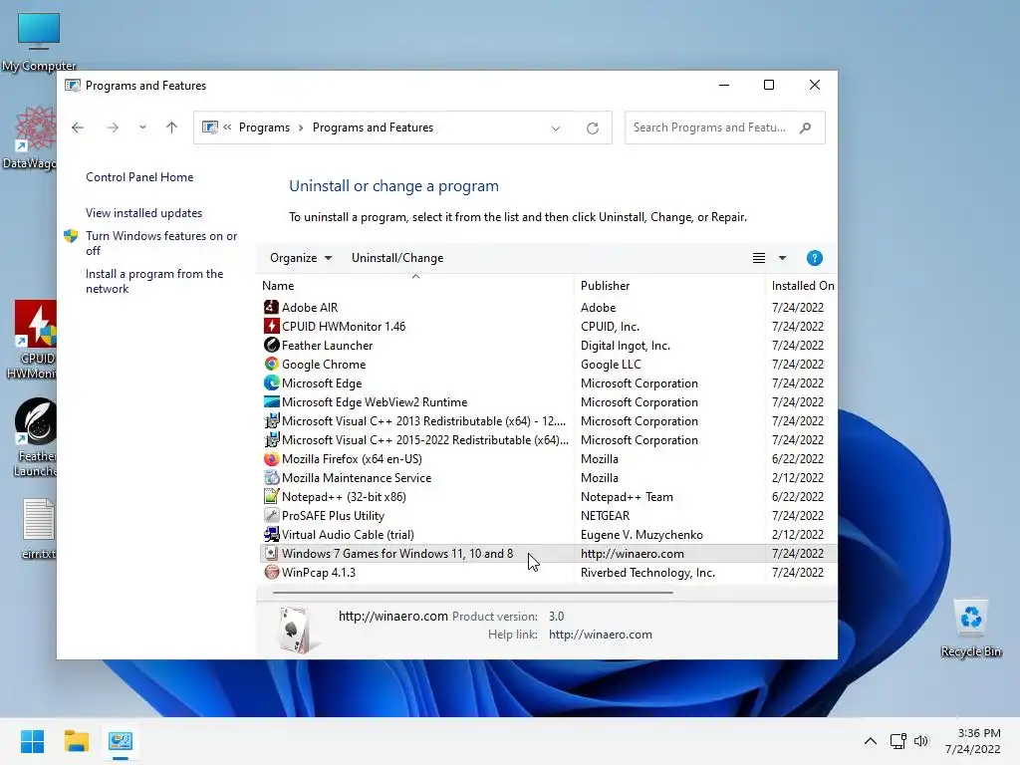Viewport: 1020px width, 765px height.
Task: Open File Explorer from taskbar
Action: click(76, 741)
